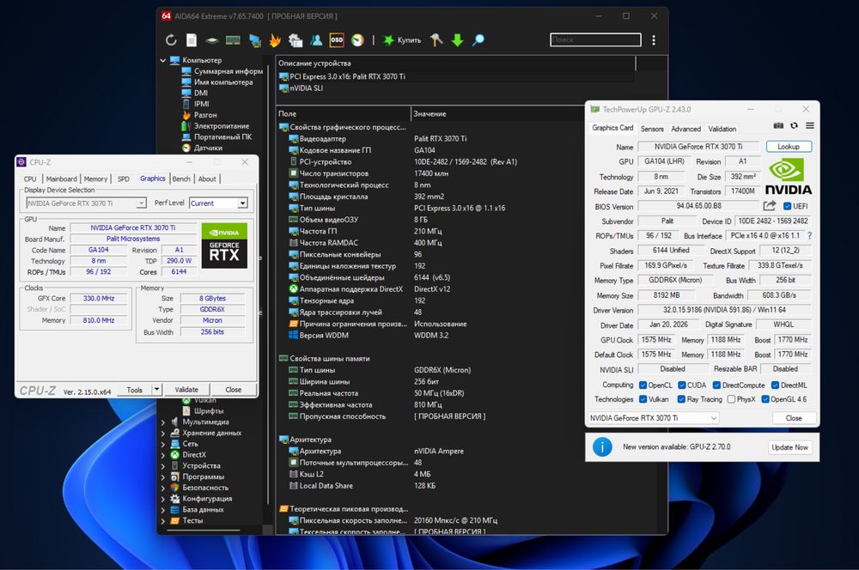Open the GPU-Z graphics card selector dropdown
The image size is (859, 570).
(653, 418)
